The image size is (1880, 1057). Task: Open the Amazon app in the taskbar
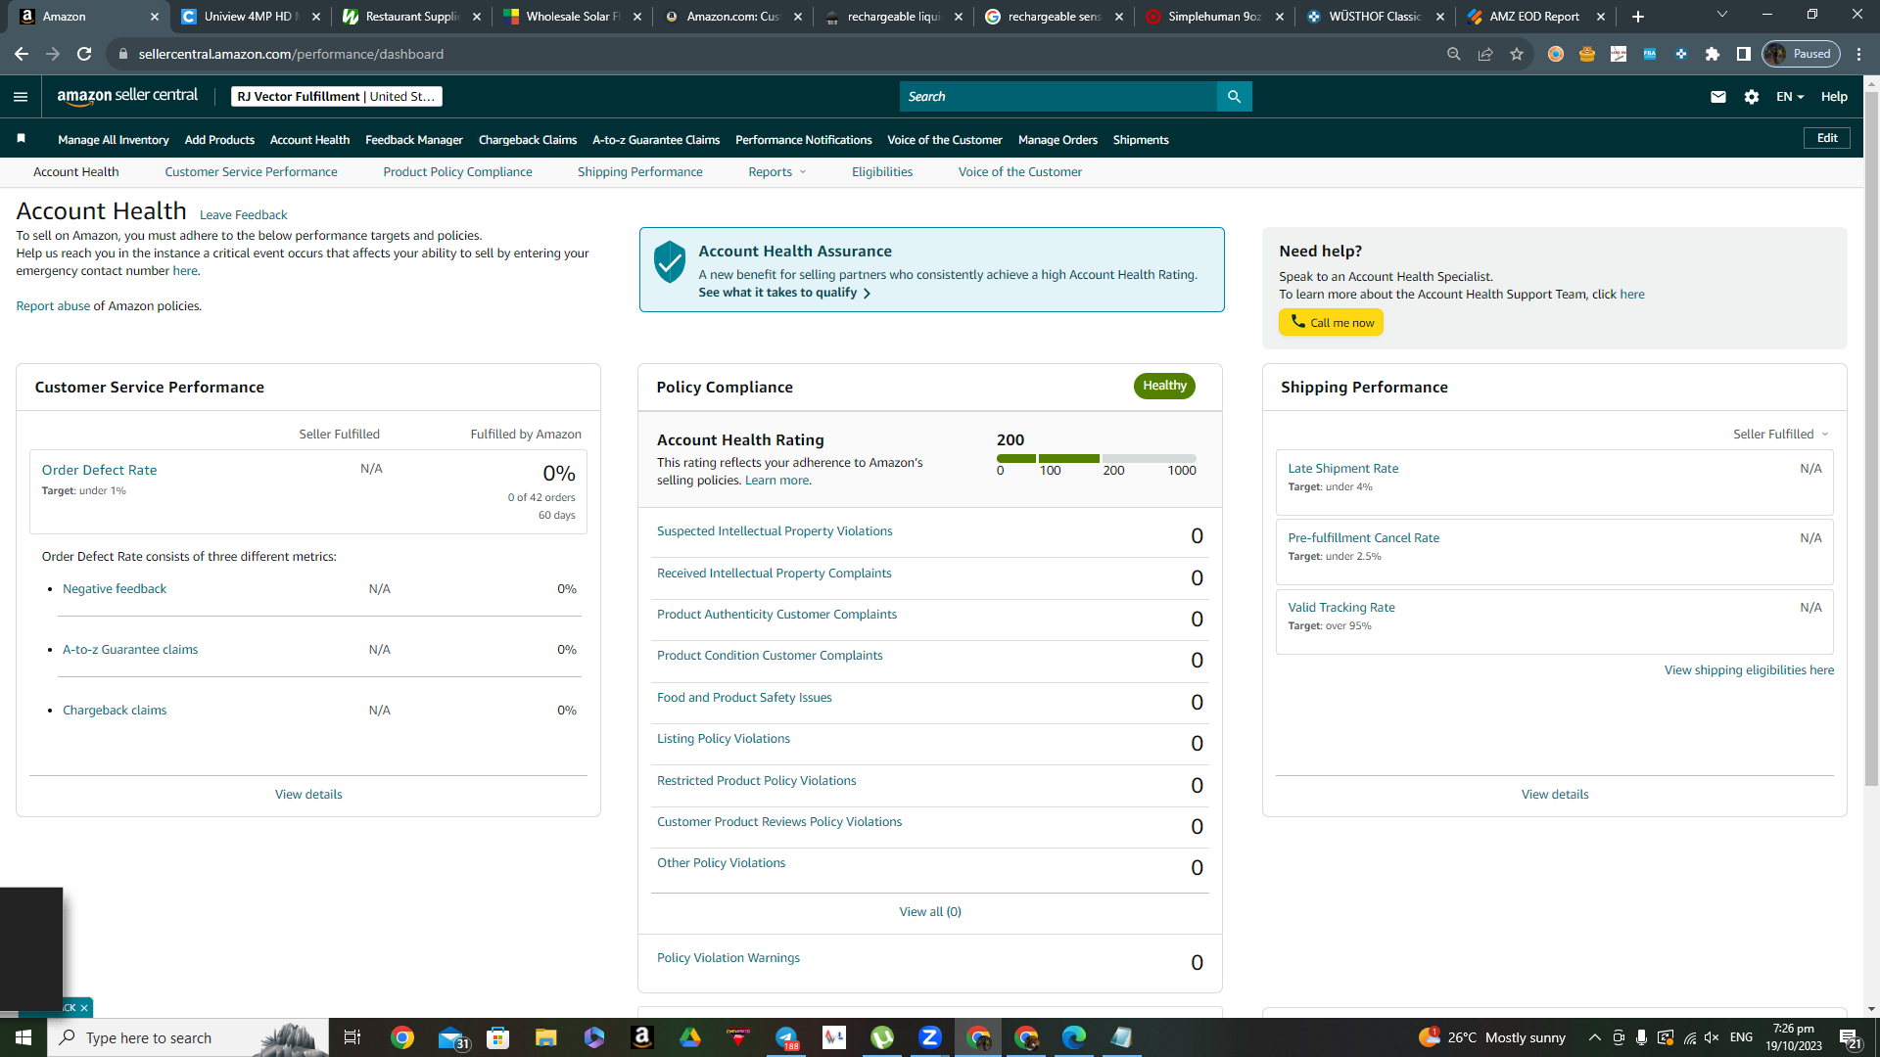point(642,1037)
